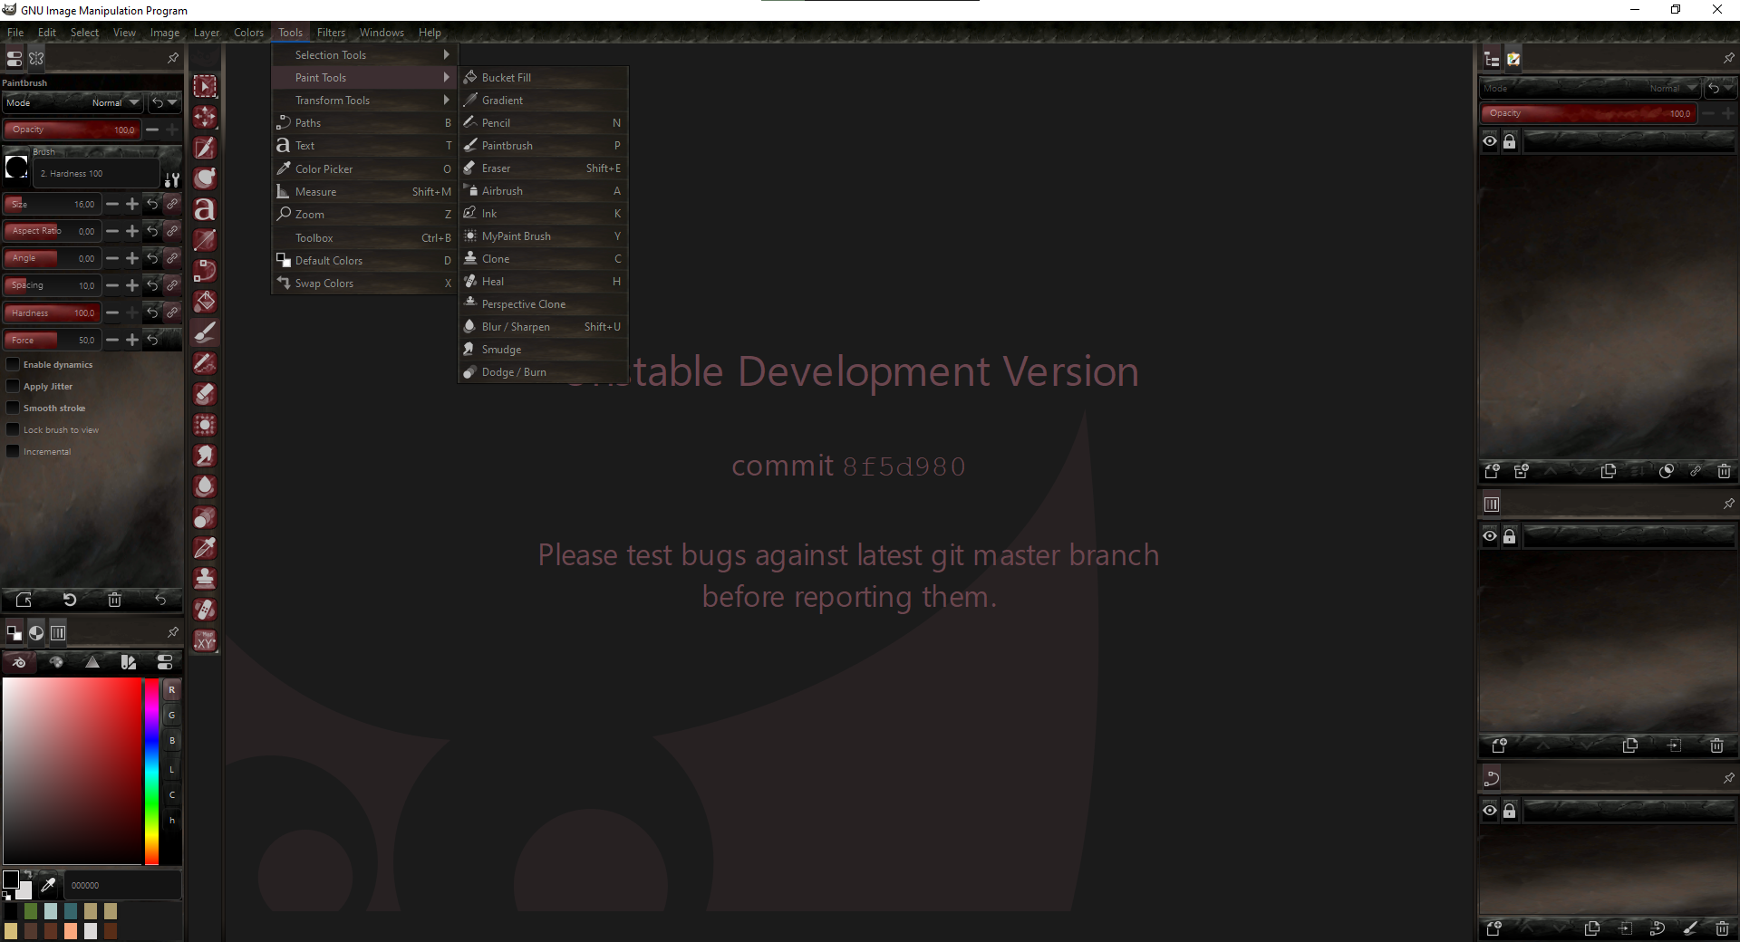Pick the Bucket Fill tool from the toolbox
This screenshot has width=1740, height=942.
(x=204, y=301)
